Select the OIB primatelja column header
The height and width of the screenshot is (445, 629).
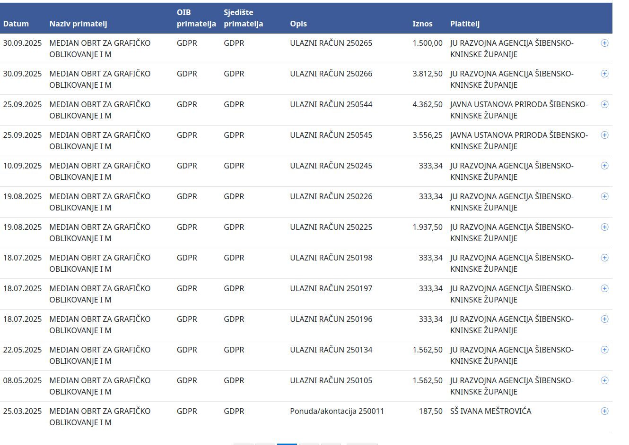(196, 18)
